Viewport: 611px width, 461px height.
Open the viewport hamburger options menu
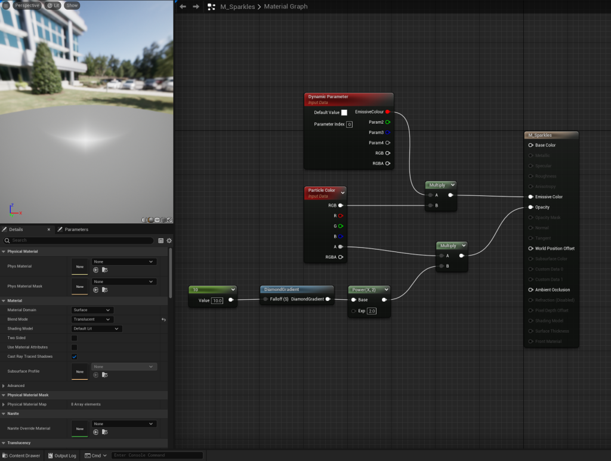click(x=6, y=5)
